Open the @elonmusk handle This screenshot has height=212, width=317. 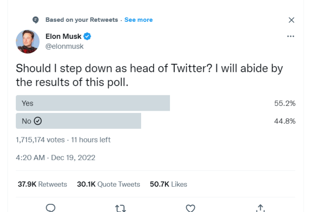pos(65,46)
